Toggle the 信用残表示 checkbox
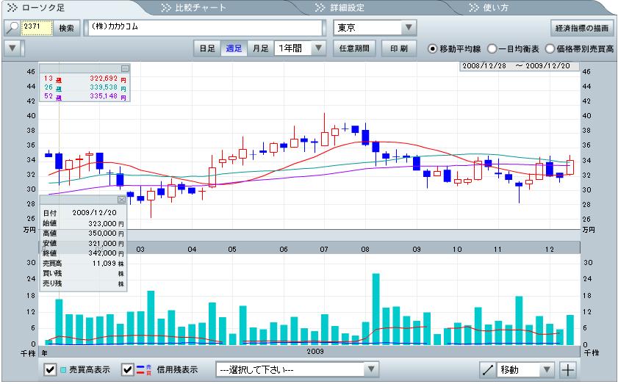This screenshot has width=618, height=384. (x=128, y=369)
